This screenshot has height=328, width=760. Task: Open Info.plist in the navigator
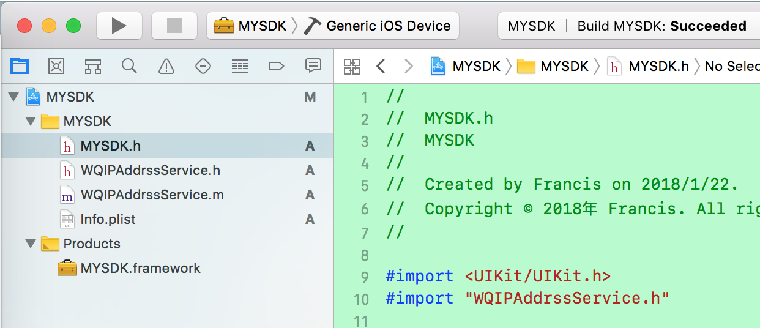[x=166, y=219]
